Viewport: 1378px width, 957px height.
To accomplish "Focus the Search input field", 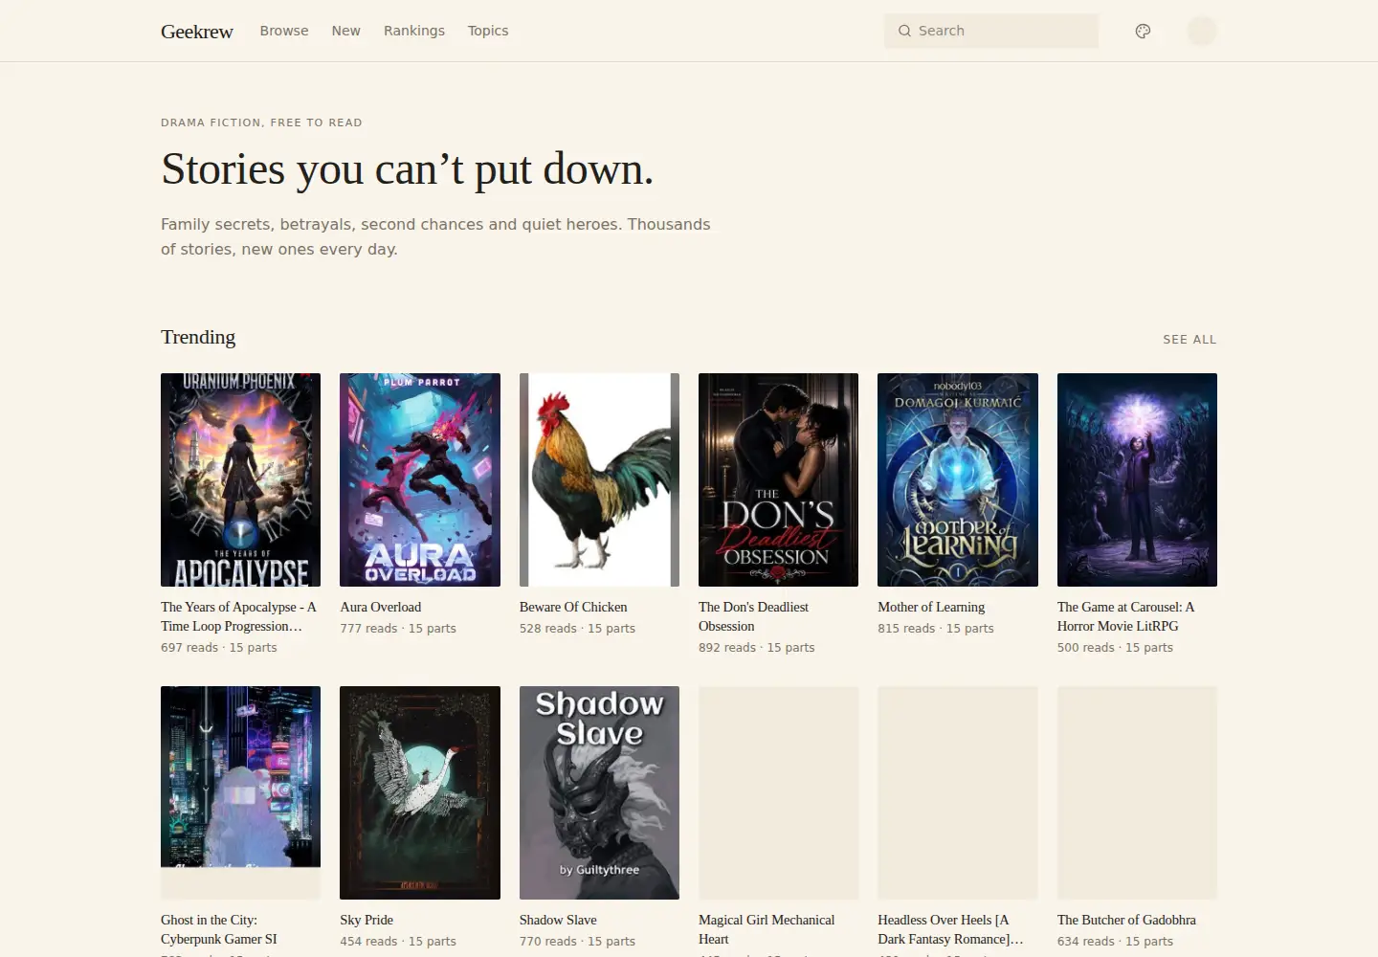I will click(991, 31).
